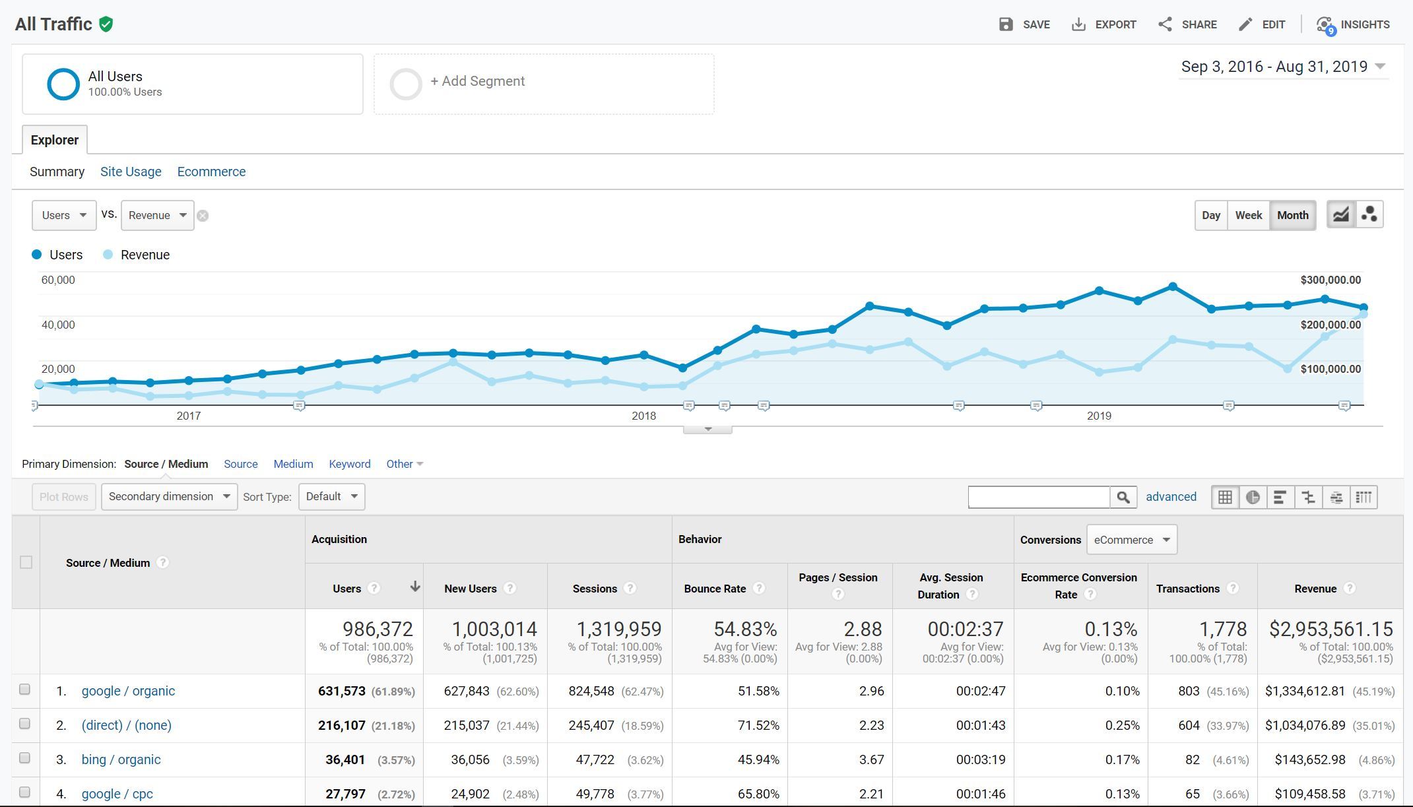Click into the table search field
The height and width of the screenshot is (807, 1413).
click(1039, 497)
